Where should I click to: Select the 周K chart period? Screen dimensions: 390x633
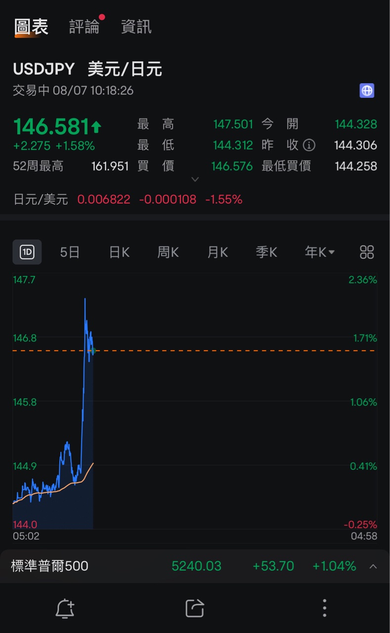point(168,252)
